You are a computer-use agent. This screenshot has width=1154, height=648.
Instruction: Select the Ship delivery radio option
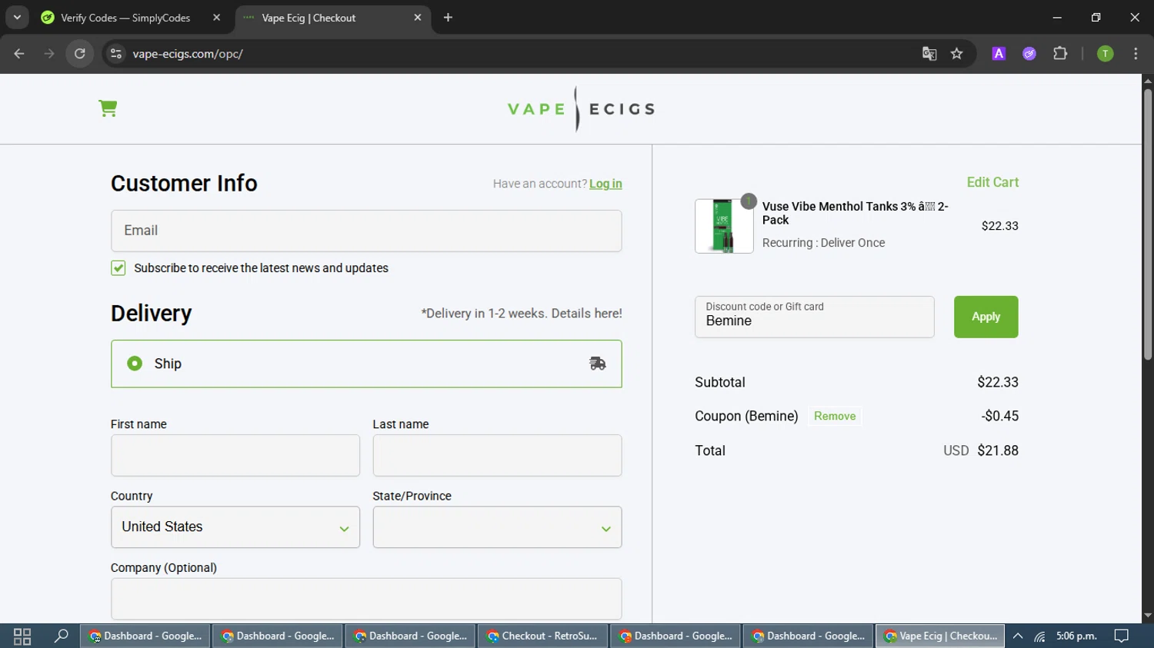(x=135, y=364)
